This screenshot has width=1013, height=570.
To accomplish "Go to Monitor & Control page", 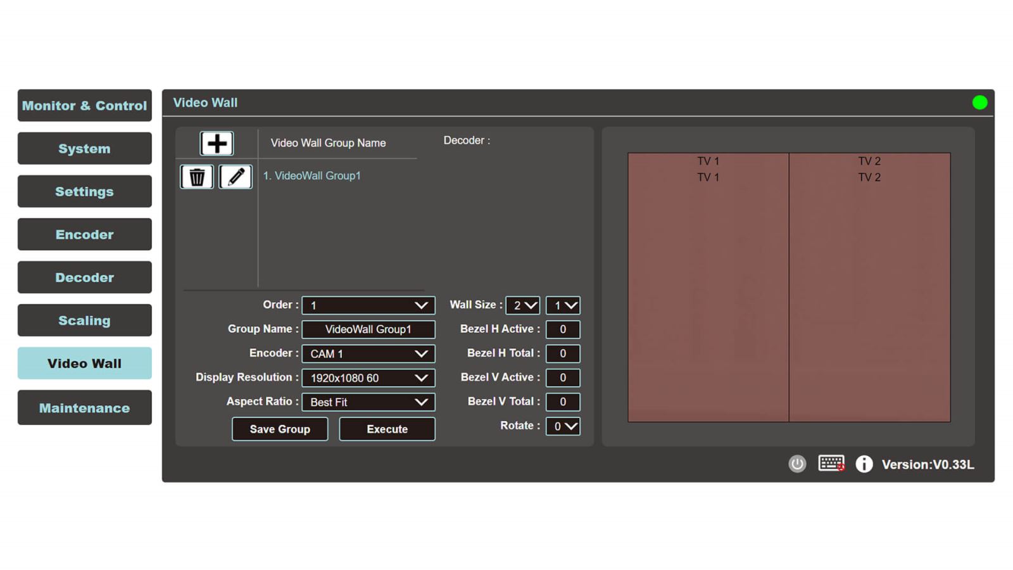I will click(x=85, y=105).
